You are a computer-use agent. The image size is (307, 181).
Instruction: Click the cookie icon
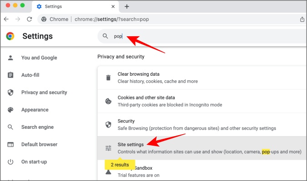[108, 101]
